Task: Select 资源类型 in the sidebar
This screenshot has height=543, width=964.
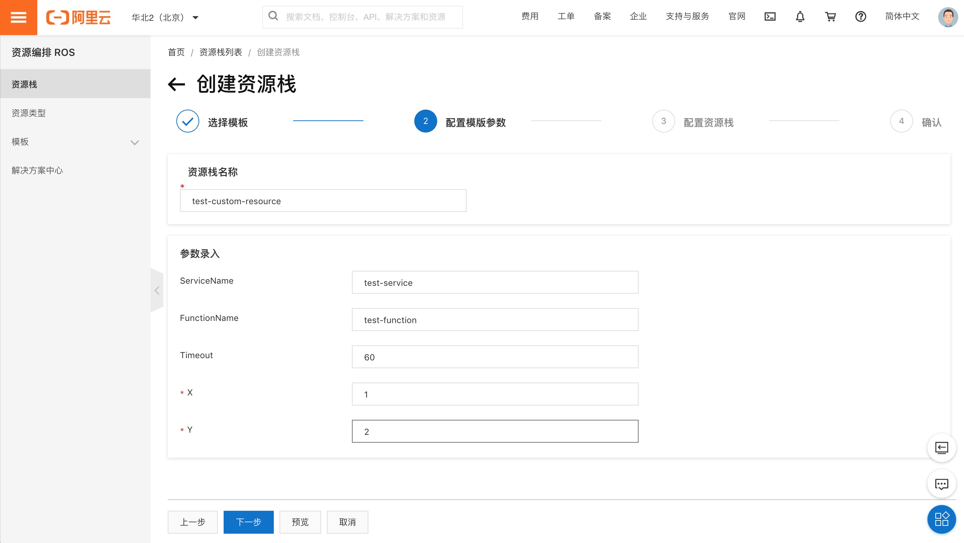Action: click(75, 113)
